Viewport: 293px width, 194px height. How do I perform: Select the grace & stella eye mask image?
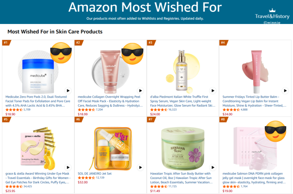(38, 148)
